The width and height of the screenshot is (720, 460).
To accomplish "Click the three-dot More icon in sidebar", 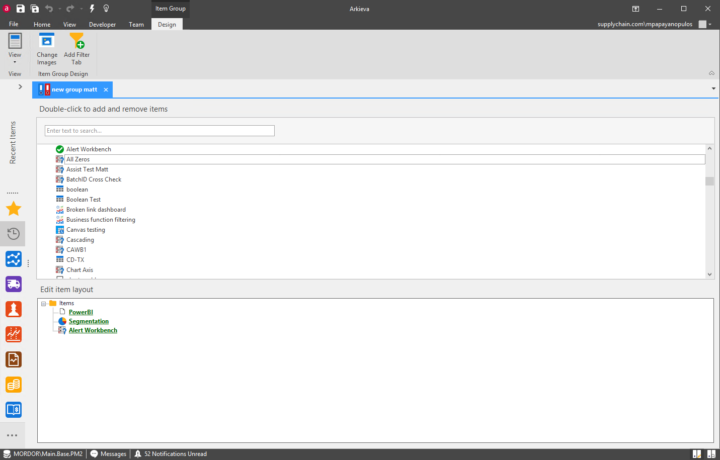I will click(13, 435).
